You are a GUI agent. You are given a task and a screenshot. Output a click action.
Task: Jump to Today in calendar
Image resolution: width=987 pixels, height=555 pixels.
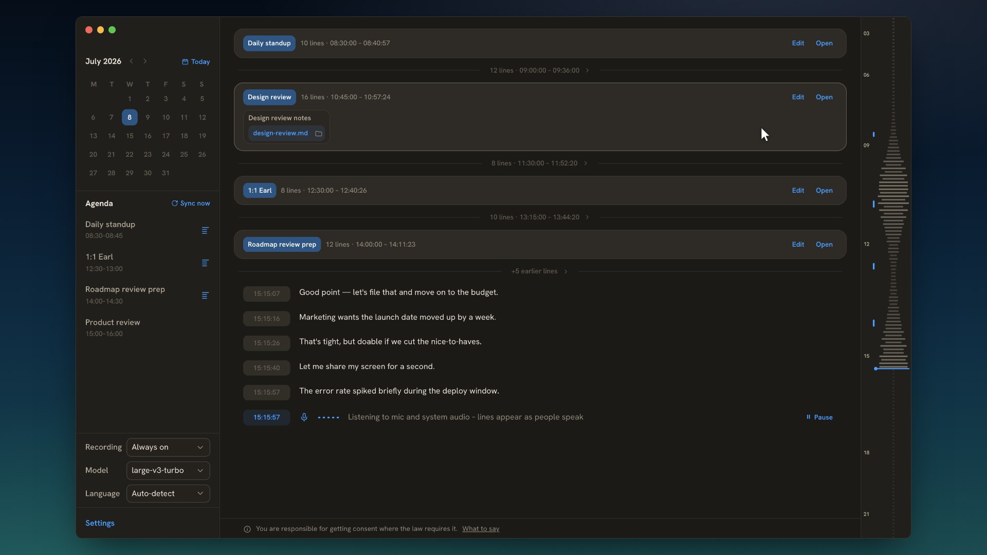pos(196,62)
